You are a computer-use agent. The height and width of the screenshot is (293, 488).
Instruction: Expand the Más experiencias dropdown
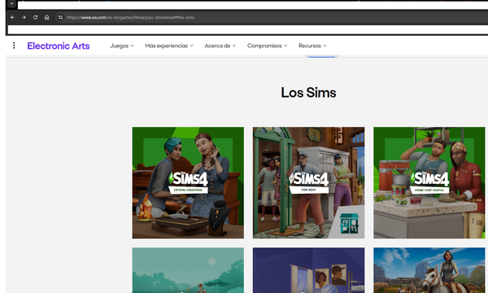tap(169, 46)
